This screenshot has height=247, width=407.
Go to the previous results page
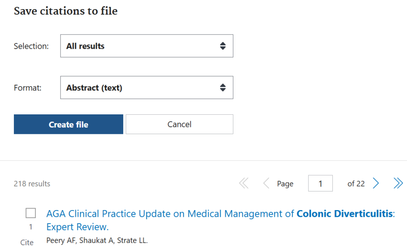tap(266, 183)
